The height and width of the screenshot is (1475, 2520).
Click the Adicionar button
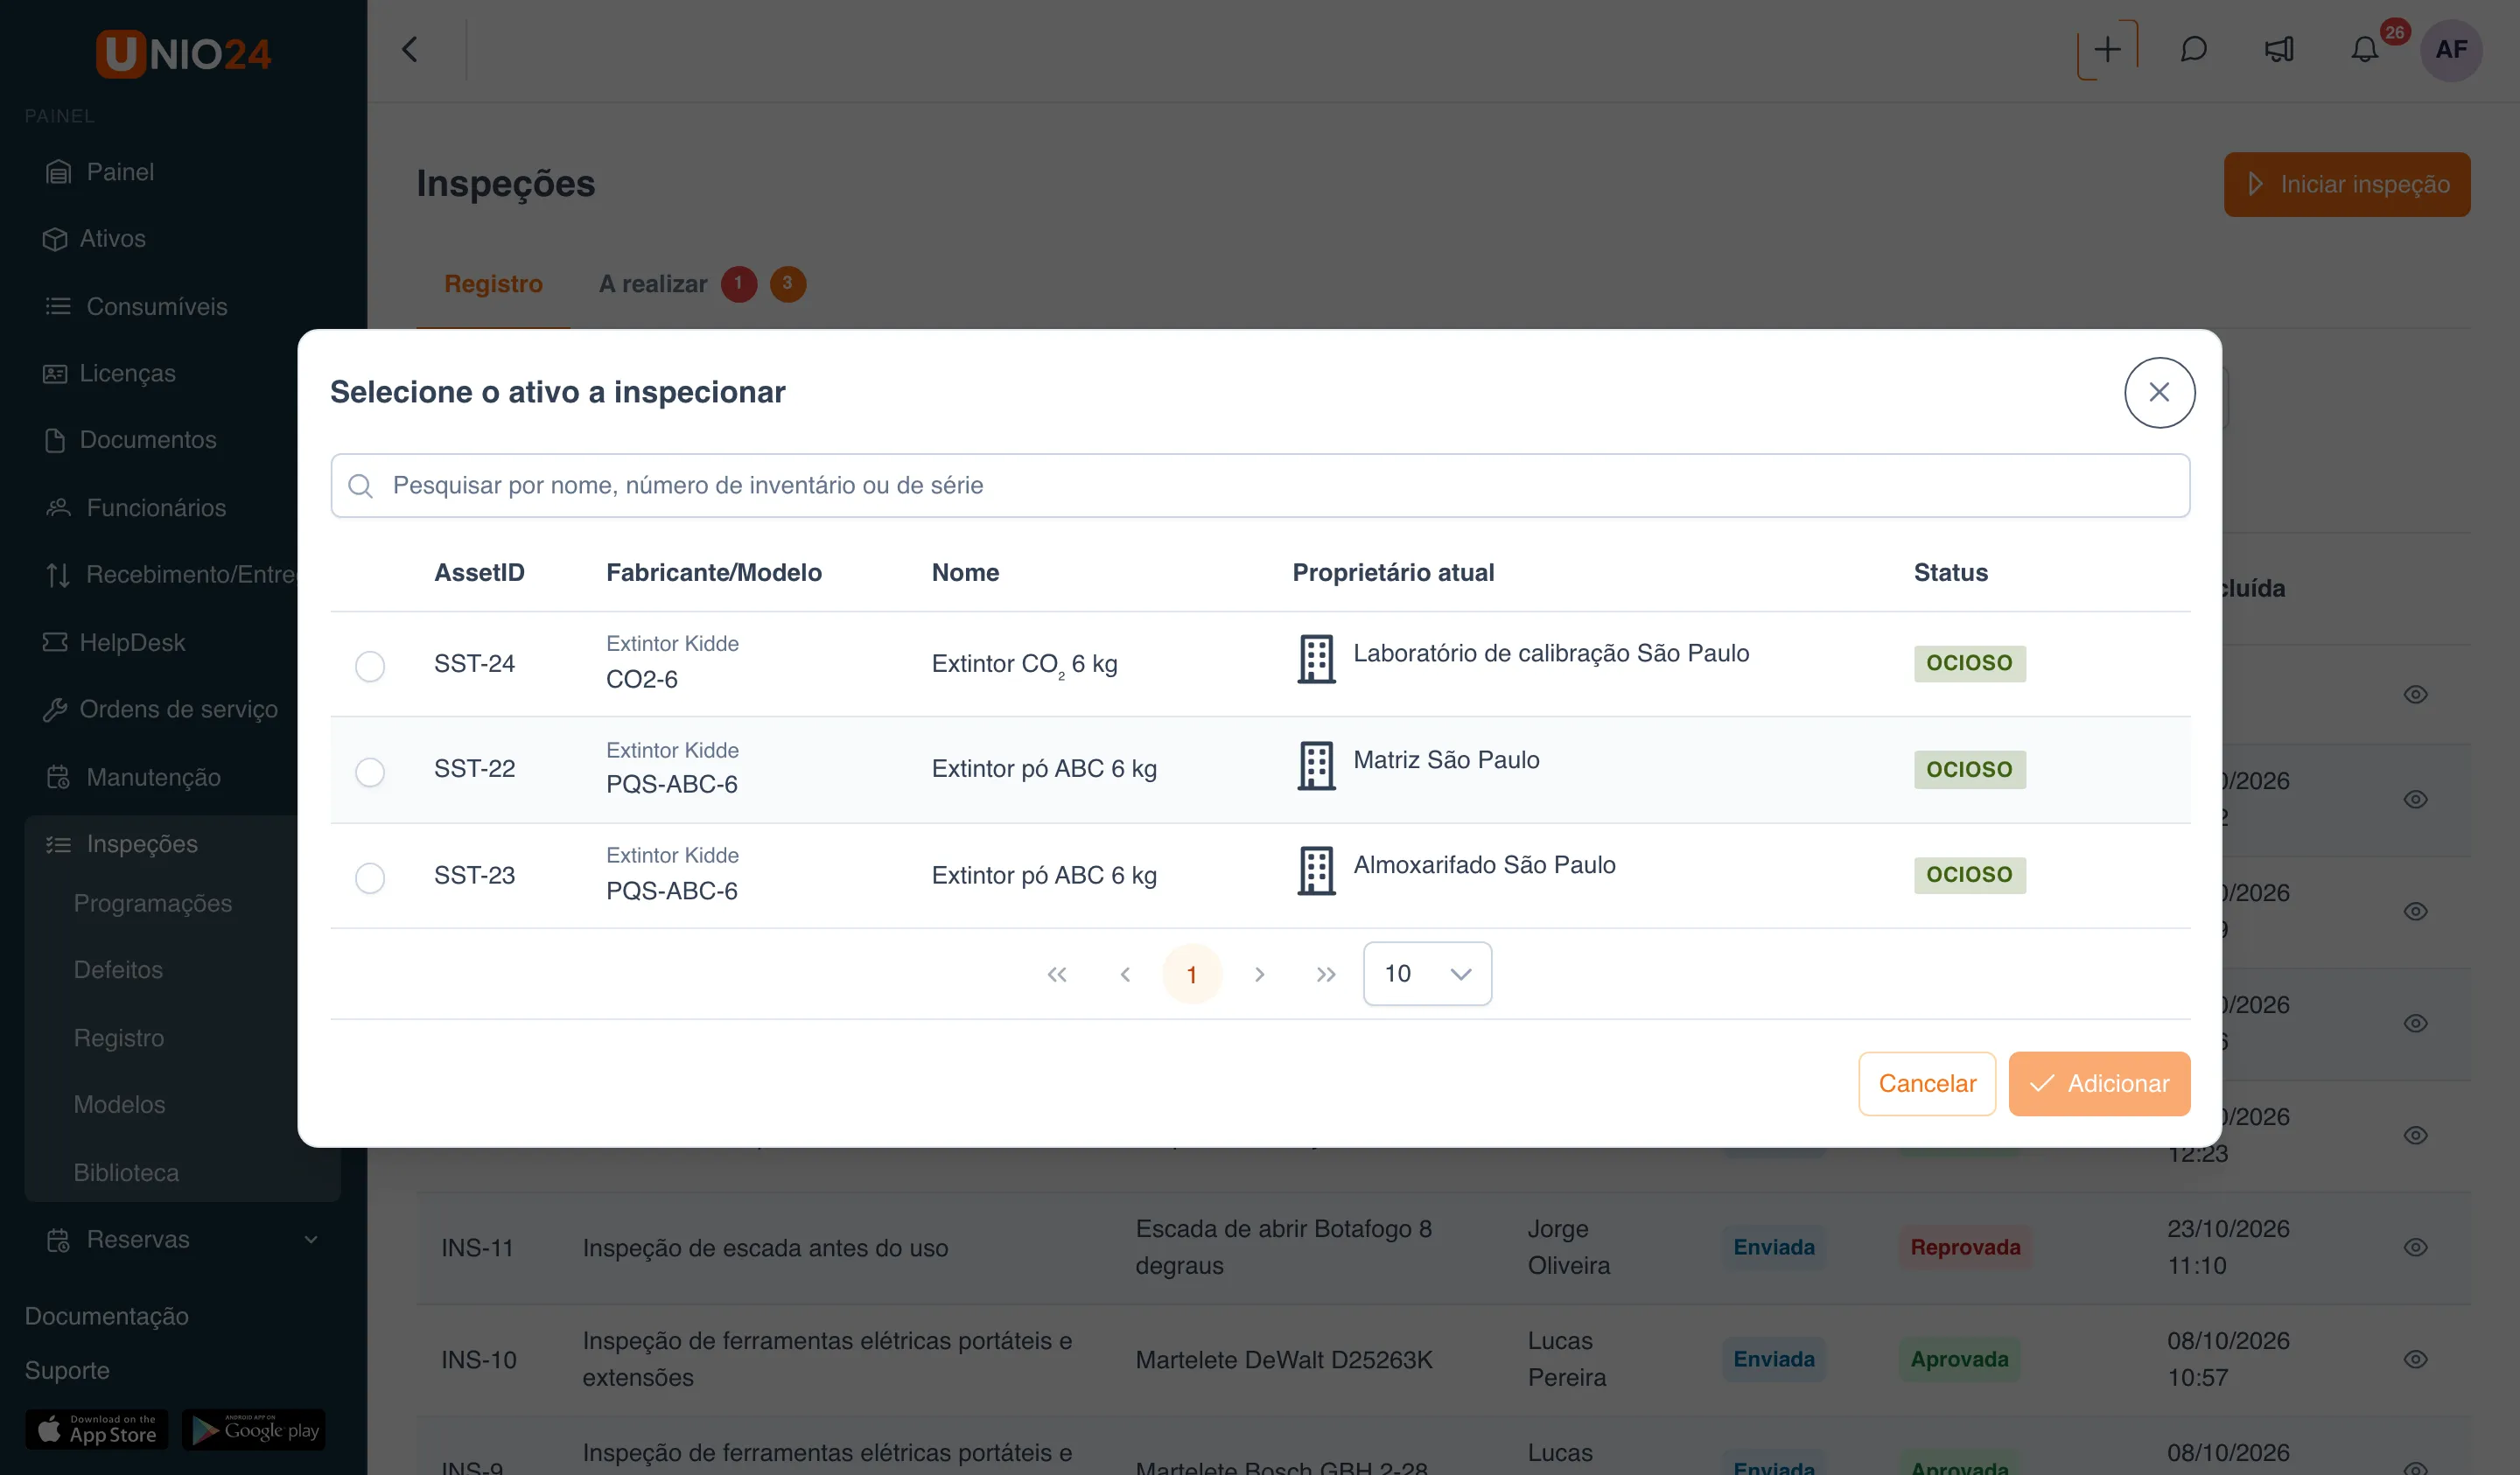coord(2098,1083)
